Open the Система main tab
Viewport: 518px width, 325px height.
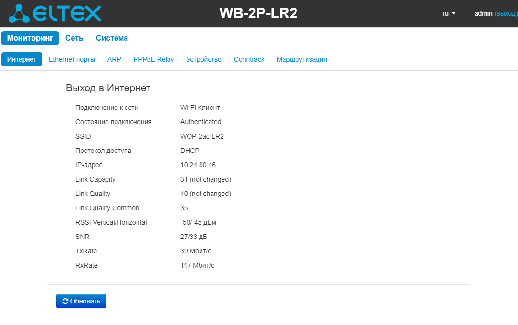point(112,38)
